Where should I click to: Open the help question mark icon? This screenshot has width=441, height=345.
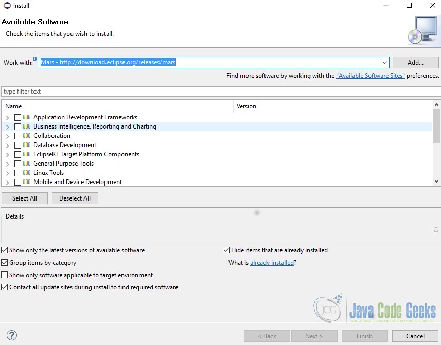pos(12,335)
